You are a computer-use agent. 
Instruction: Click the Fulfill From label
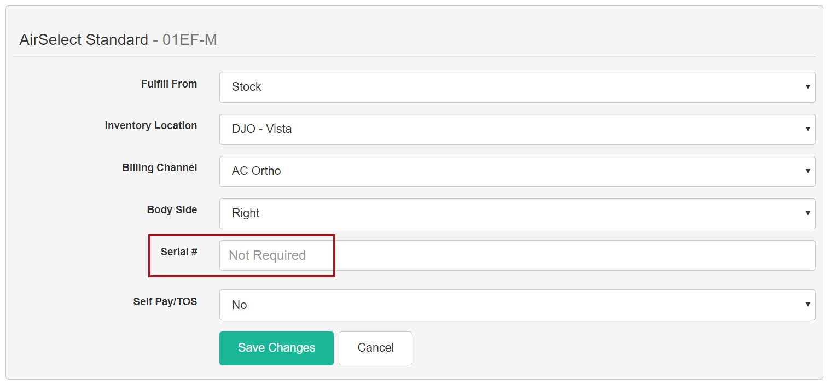point(169,84)
